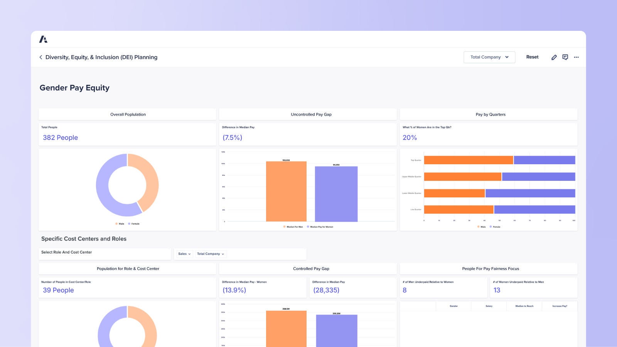
Task: Open the comments panel icon
Action: tap(565, 57)
